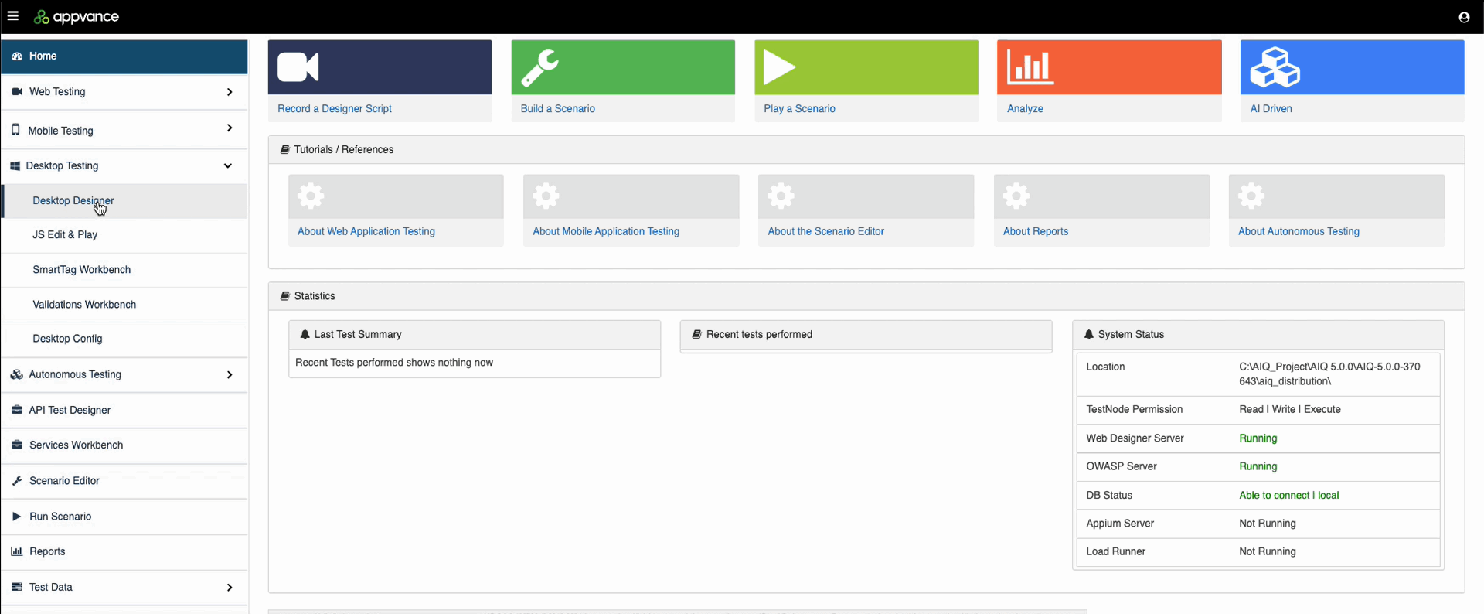Open the Scenario Editor sidebar item
The width and height of the screenshot is (1484, 614).
coord(64,481)
